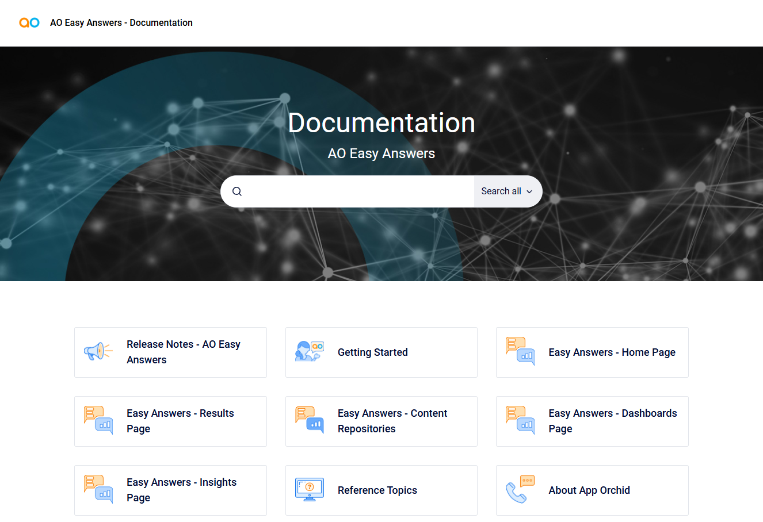The height and width of the screenshot is (522, 763).
Task: Click the Dashboards Page chat icon
Action: [520, 420]
